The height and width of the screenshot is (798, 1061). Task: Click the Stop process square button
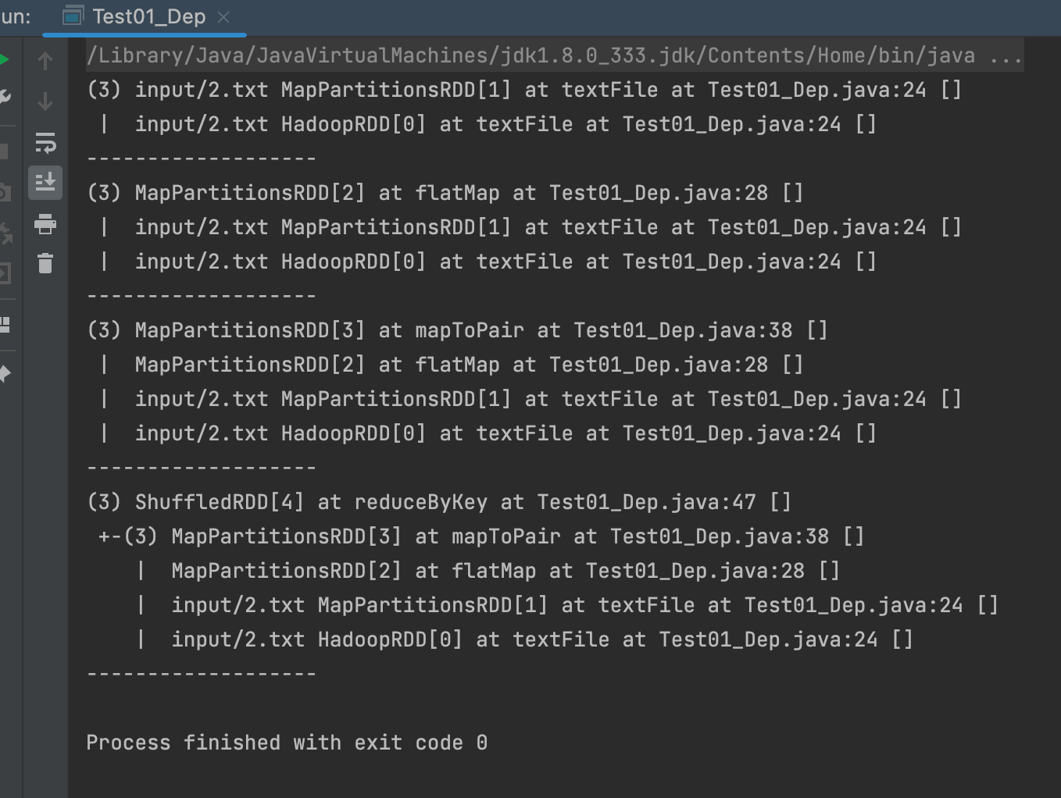4,151
